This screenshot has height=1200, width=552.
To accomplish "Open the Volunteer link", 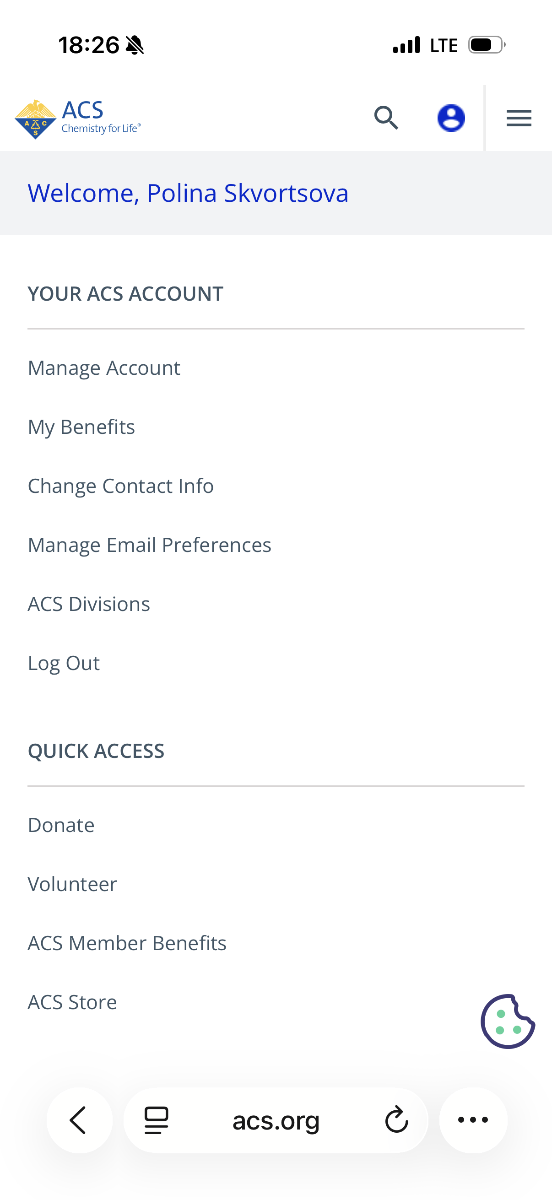I will click(72, 884).
